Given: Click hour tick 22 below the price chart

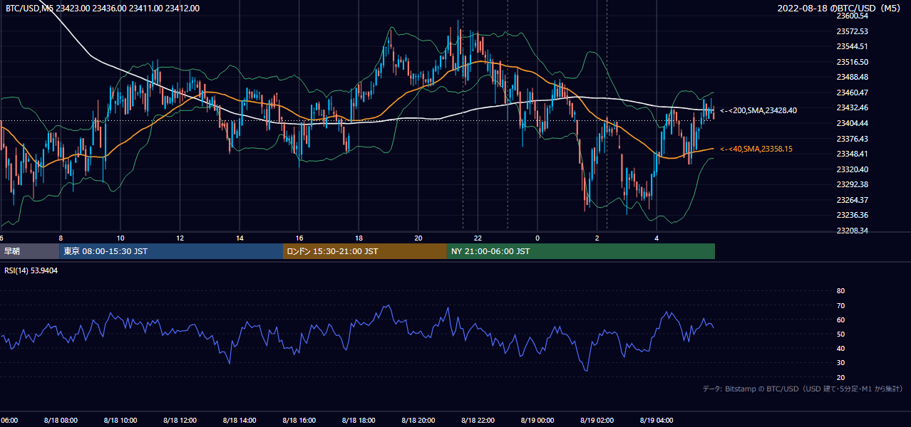Looking at the screenshot, I should coord(478,238).
